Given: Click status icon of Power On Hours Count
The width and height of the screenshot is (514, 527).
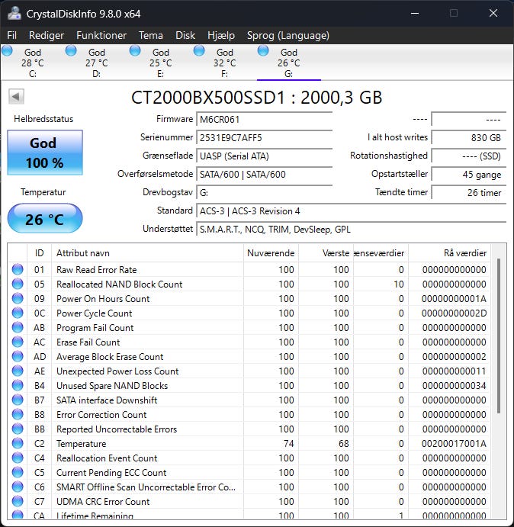Looking at the screenshot, I should pyautogui.click(x=18, y=298).
